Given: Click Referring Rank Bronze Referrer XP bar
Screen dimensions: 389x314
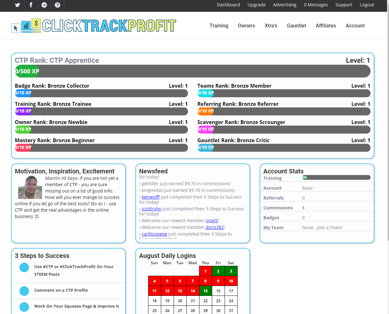Looking at the screenshot, I should coord(284,111).
